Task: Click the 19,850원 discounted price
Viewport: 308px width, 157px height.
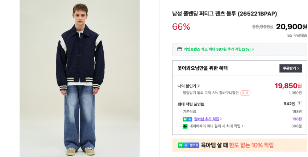Action: click(x=288, y=86)
